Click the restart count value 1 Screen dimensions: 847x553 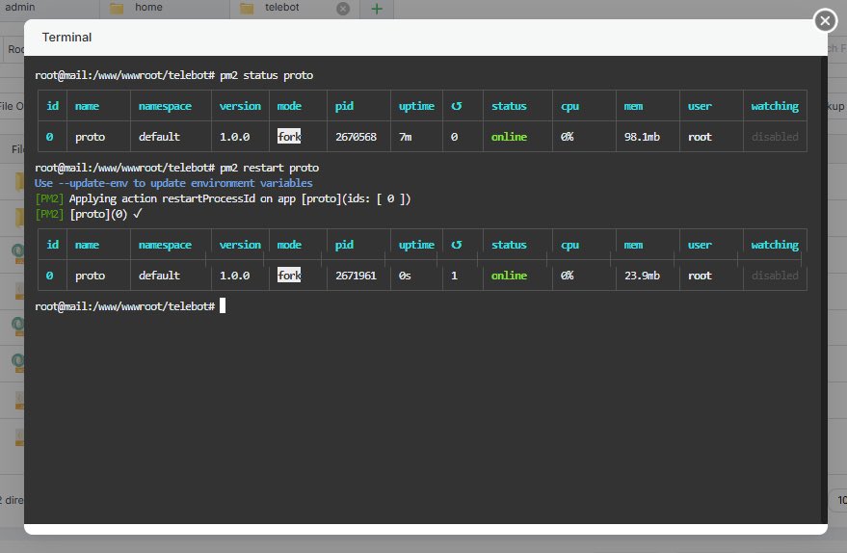(454, 276)
